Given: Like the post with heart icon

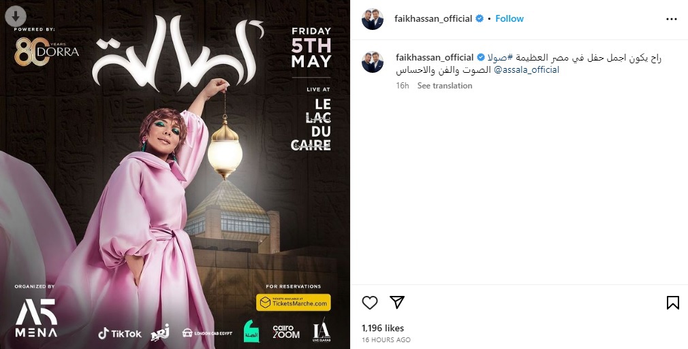Looking at the screenshot, I should pyautogui.click(x=370, y=303).
